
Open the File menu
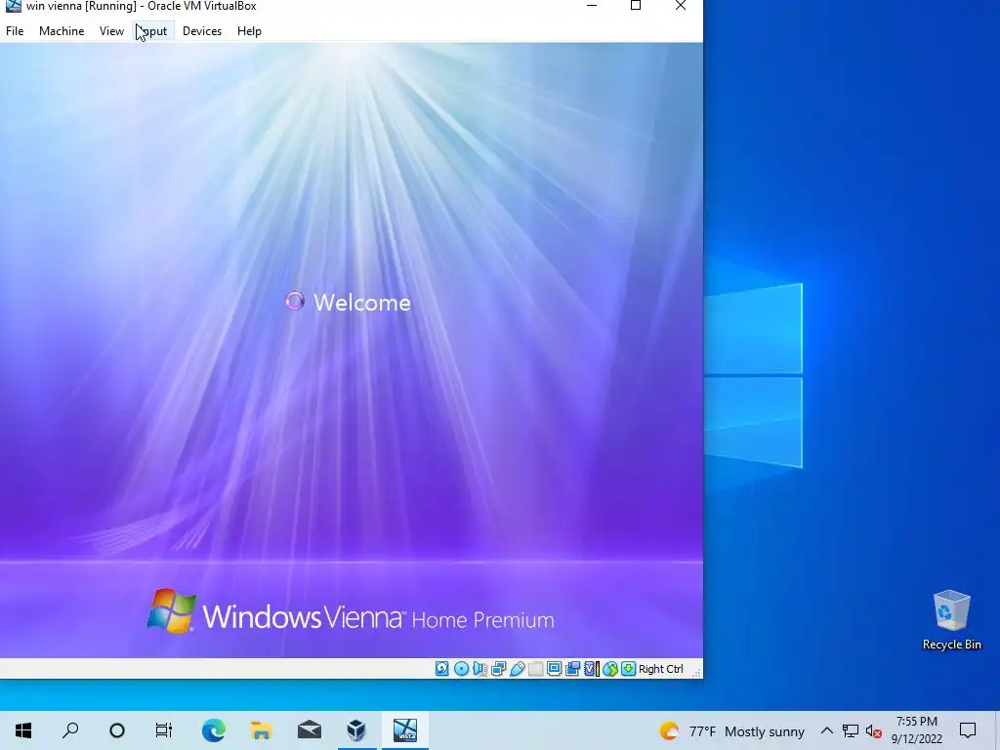coord(15,31)
